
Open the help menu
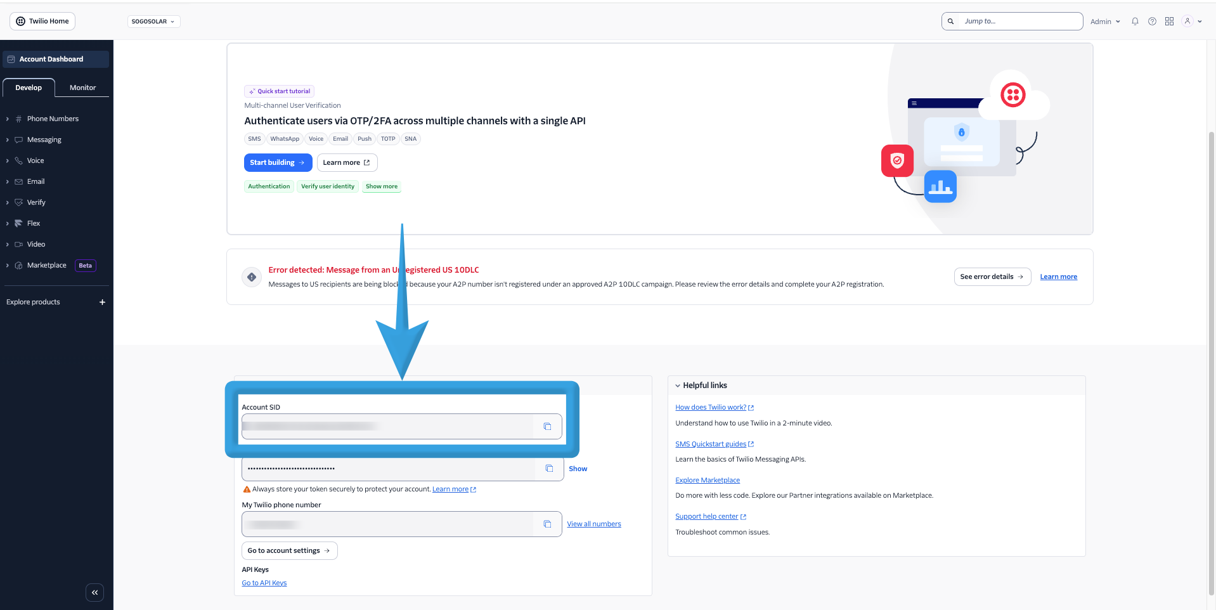(x=1152, y=21)
